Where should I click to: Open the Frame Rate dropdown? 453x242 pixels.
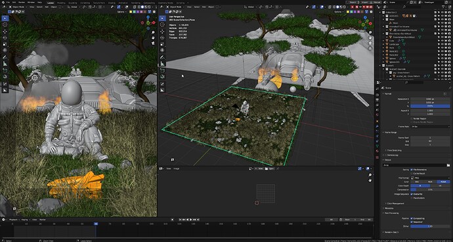pos(430,126)
